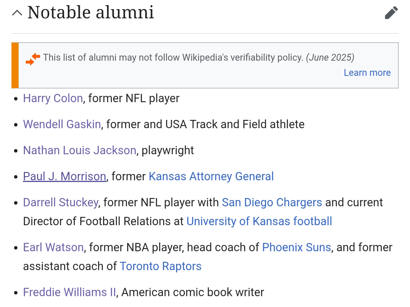This screenshot has width=410, height=307.
Task: Click the orange arrows verifiability notice icon
Action: (33, 59)
